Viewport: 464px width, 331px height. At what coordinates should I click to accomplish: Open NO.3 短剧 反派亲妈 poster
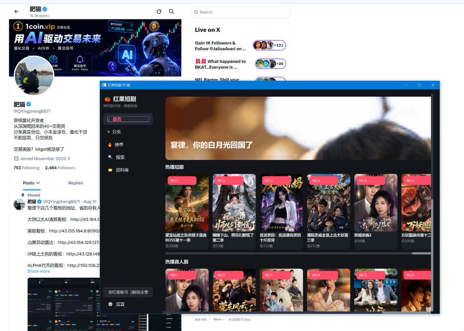pos(281,203)
